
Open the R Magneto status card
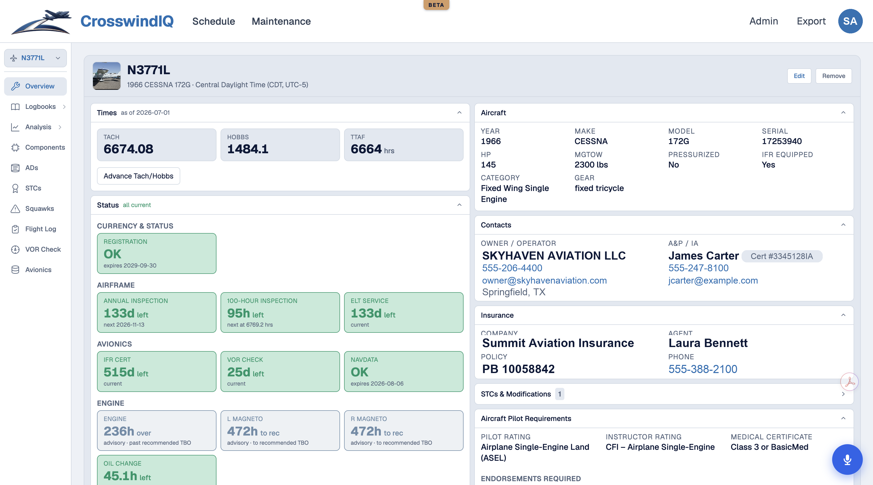404,430
